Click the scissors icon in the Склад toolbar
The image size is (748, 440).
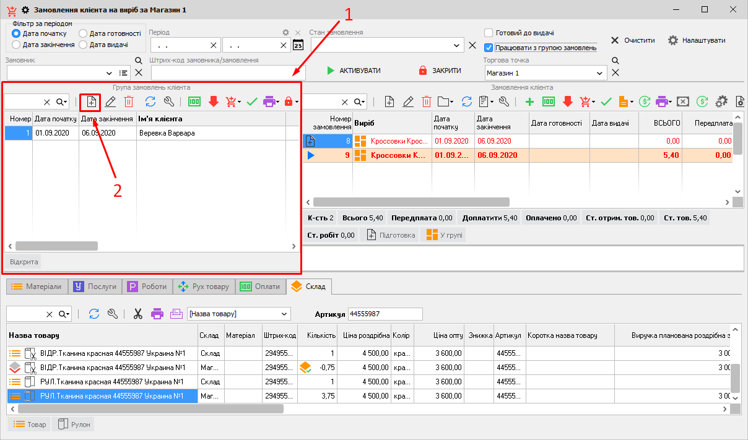point(138,314)
